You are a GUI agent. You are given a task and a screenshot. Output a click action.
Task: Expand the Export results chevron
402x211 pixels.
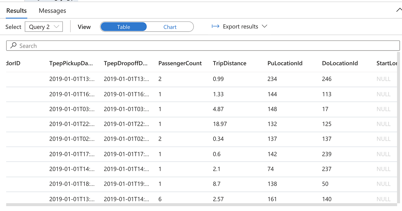click(x=265, y=26)
